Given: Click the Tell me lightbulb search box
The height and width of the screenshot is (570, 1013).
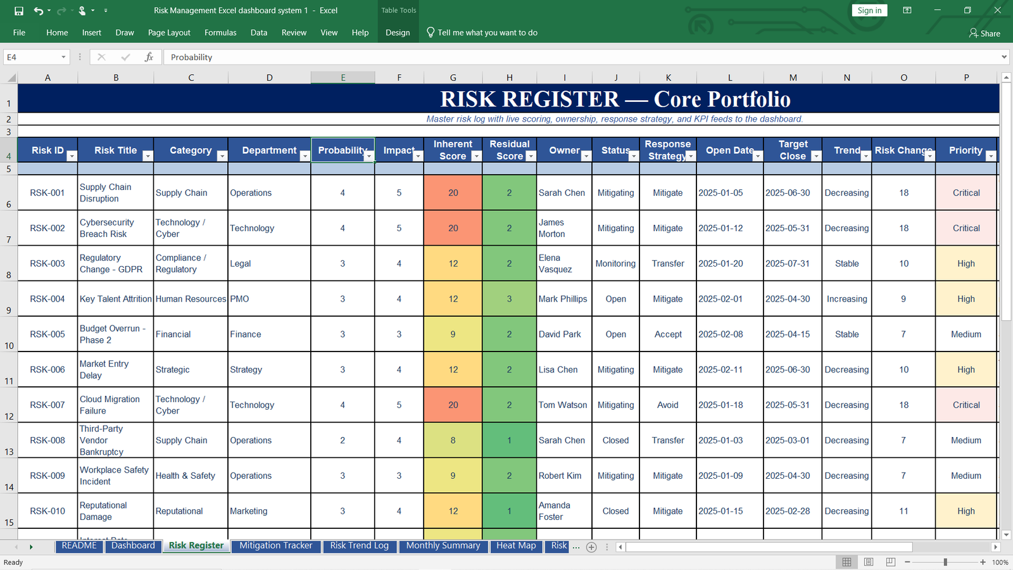Looking at the screenshot, I should click(482, 33).
